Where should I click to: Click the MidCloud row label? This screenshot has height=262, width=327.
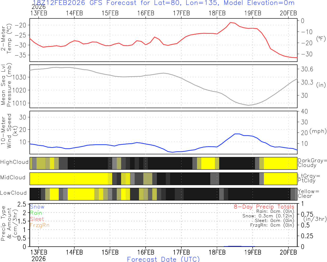pos(13,178)
